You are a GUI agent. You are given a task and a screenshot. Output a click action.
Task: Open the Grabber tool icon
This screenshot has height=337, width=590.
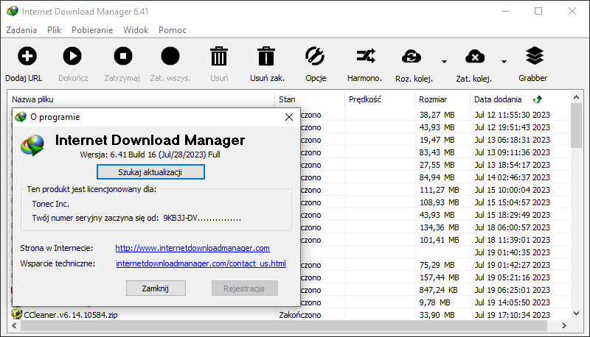point(535,56)
